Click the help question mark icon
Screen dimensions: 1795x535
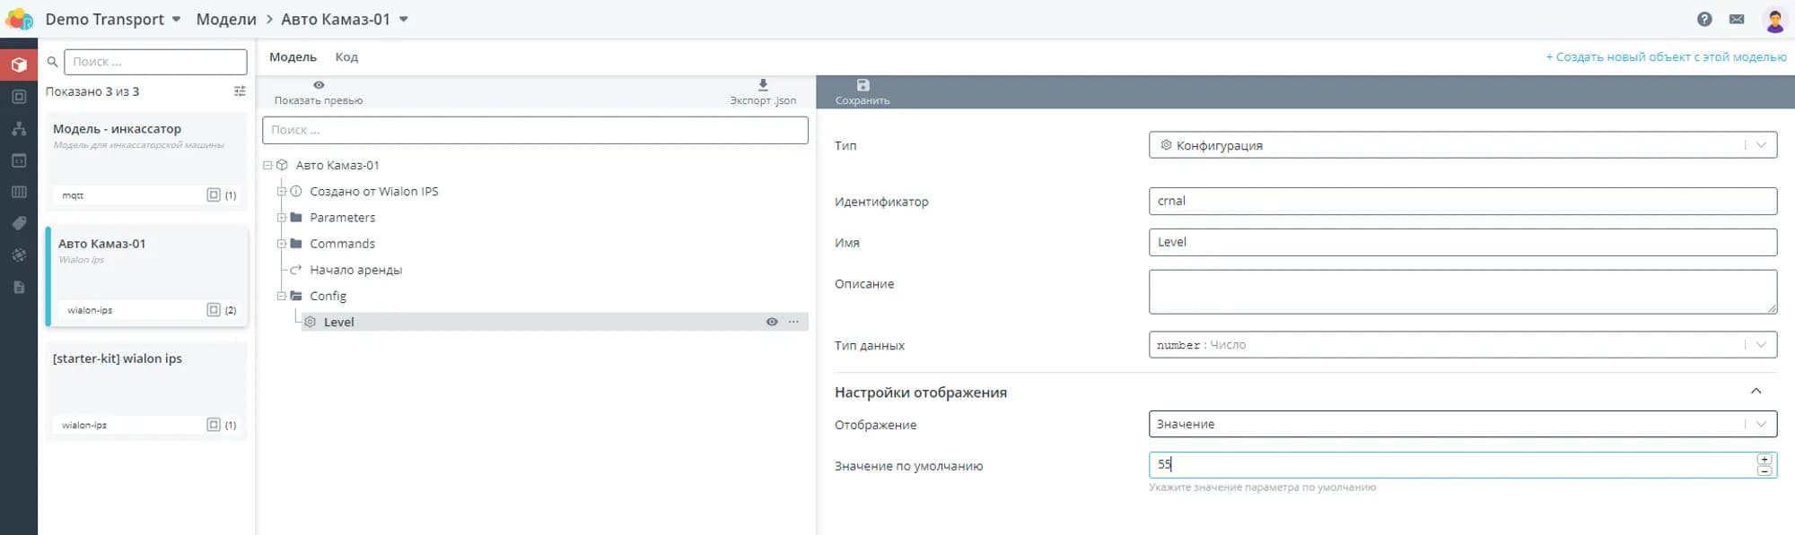[x=1704, y=20]
